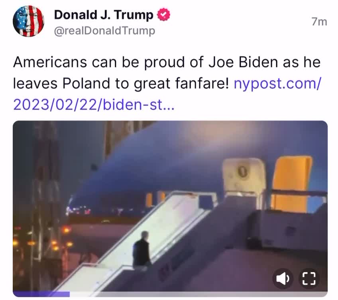Open the flag-painted profile avatar

[28, 21]
